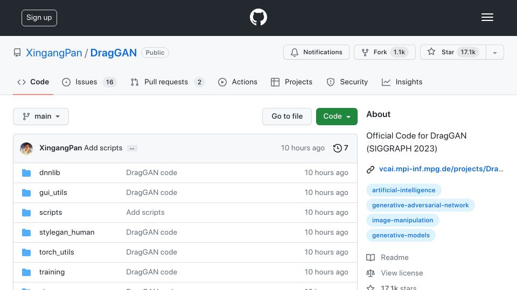Click the Sign up button

point(39,18)
